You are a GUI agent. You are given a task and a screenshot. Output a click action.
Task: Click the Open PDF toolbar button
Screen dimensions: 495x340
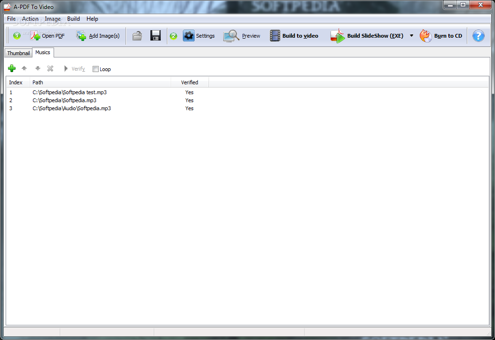(47, 36)
